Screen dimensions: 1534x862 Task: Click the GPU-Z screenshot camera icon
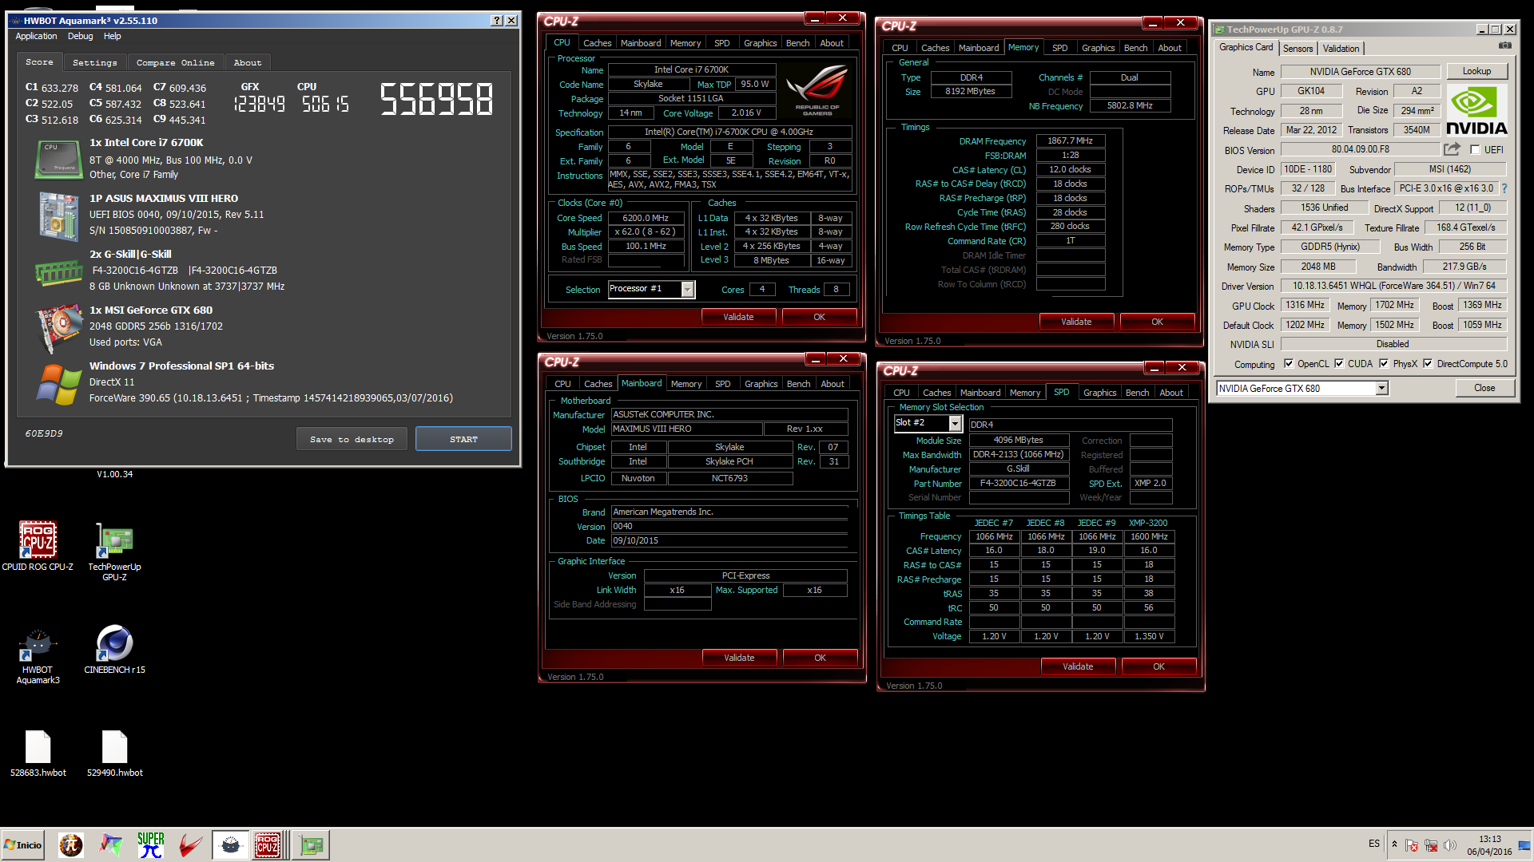tap(1505, 46)
